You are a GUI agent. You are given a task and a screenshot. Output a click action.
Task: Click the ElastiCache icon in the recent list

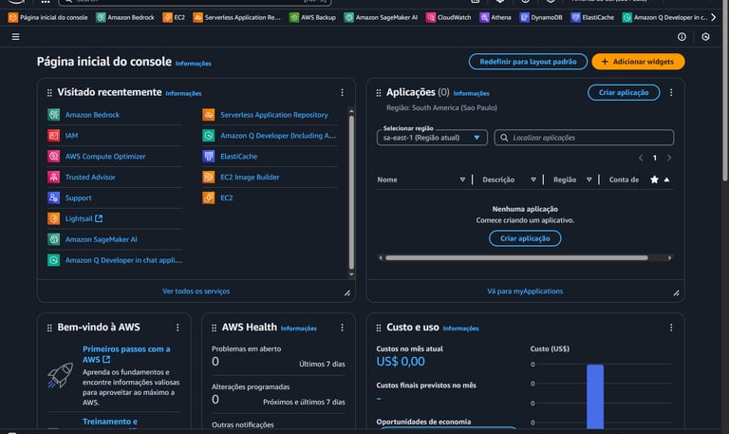pyautogui.click(x=208, y=157)
